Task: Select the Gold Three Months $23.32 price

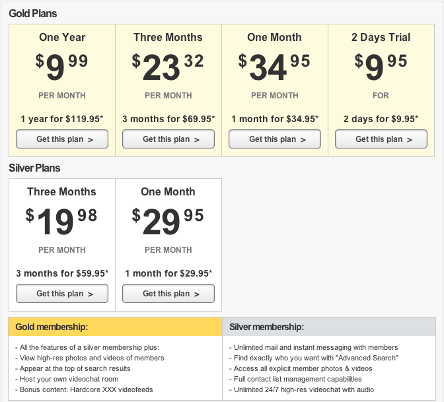Action: [168, 67]
